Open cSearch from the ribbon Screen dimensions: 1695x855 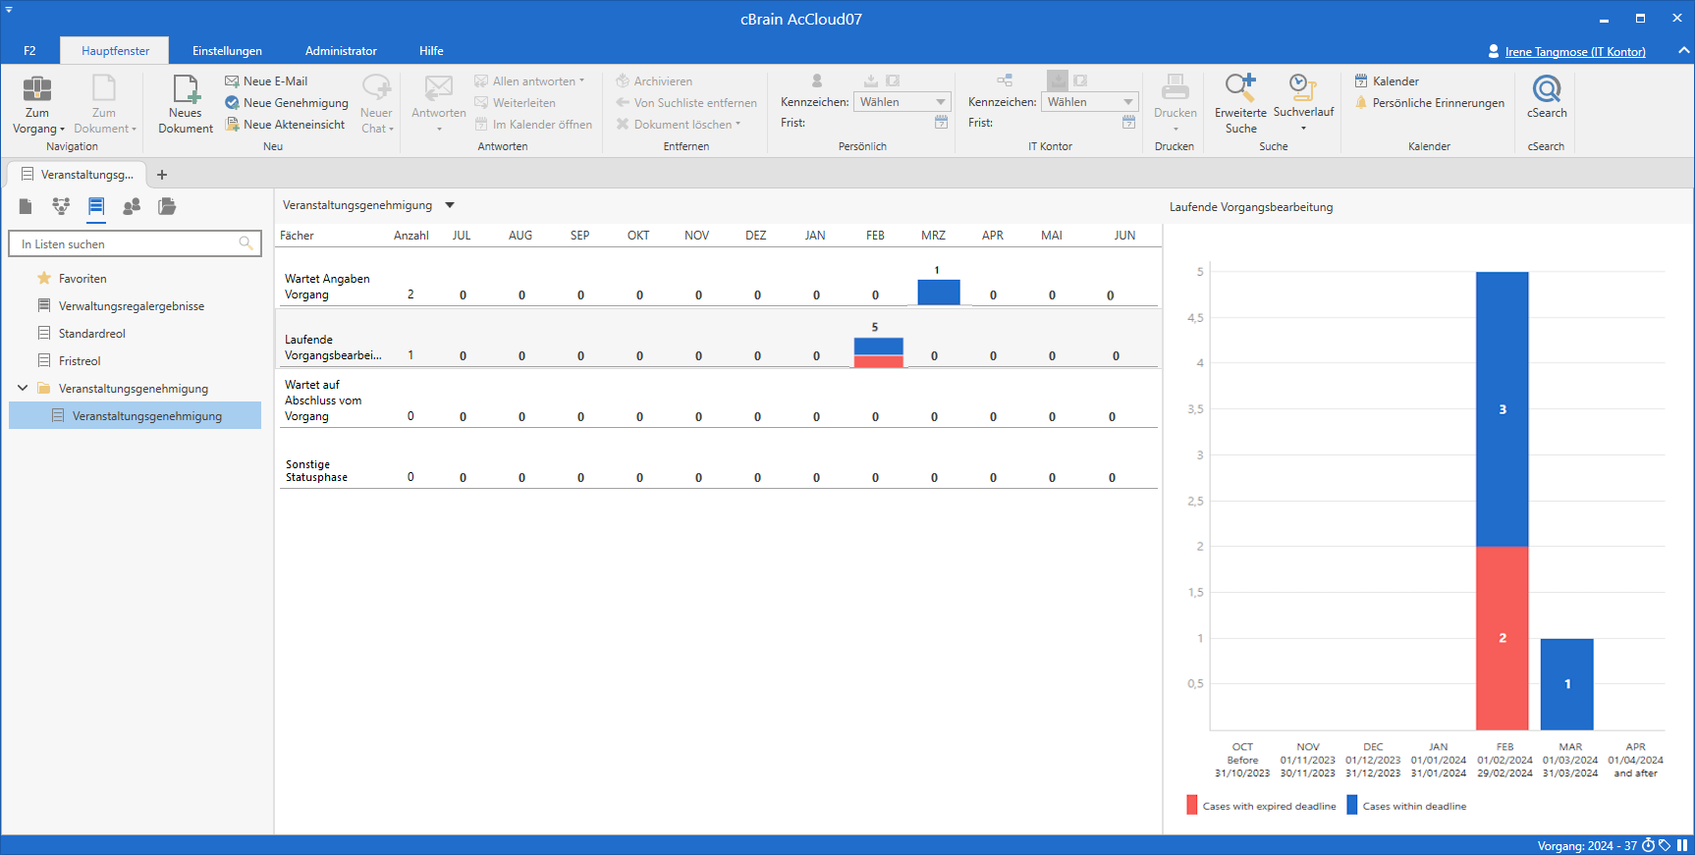(x=1546, y=97)
